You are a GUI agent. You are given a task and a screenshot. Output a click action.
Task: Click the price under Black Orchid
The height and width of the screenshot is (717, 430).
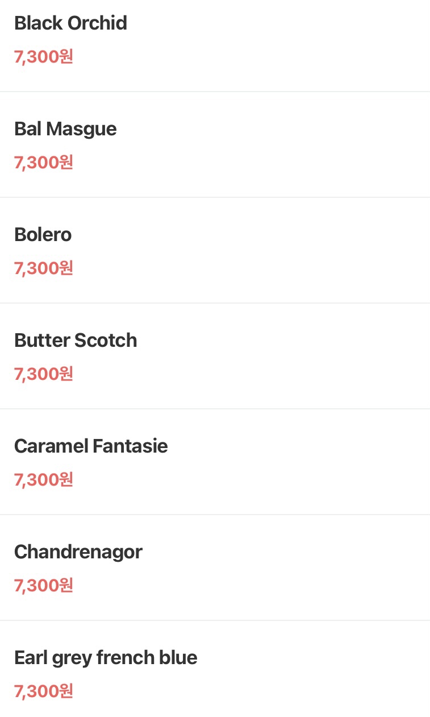click(x=44, y=57)
